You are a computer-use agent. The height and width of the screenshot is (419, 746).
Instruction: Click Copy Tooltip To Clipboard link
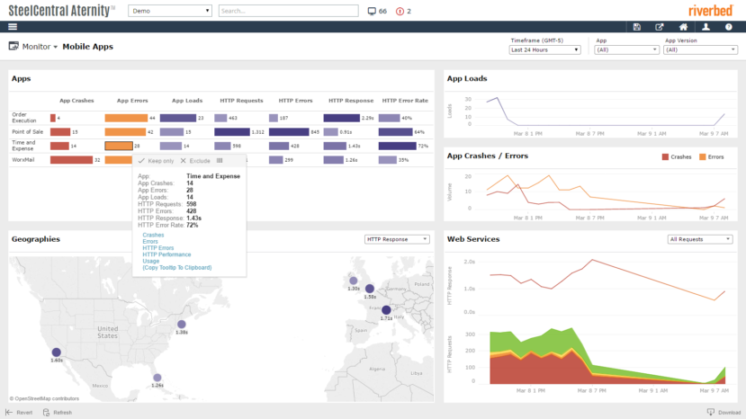(x=177, y=268)
